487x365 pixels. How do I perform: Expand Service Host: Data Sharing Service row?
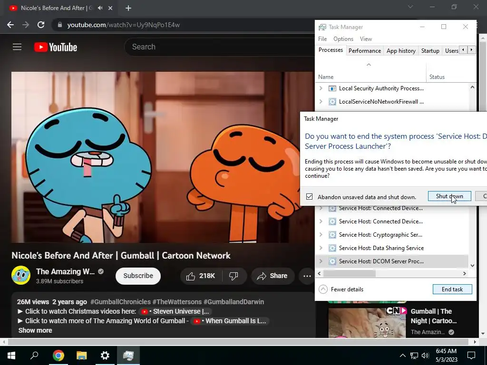[321, 248]
